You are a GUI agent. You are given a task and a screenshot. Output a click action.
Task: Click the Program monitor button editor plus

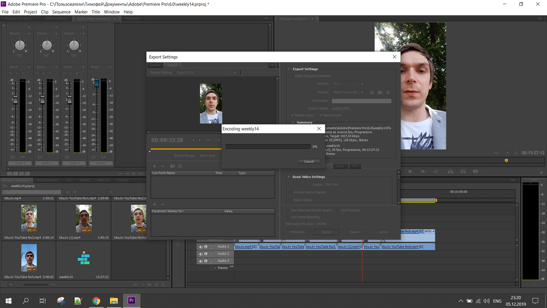[541, 172]
